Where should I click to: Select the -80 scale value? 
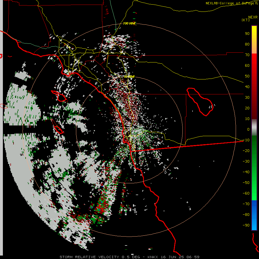coord(246,215)
